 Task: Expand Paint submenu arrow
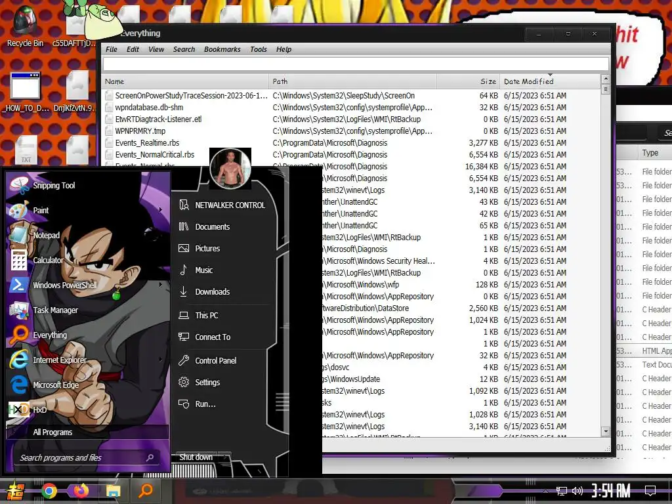[161, 209]
